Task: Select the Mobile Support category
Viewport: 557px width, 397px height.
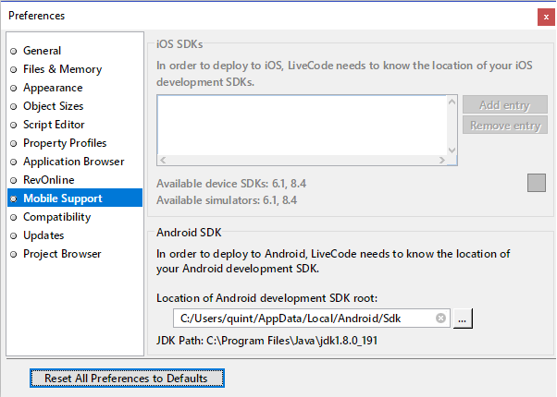Action: [x=62, y=198]
